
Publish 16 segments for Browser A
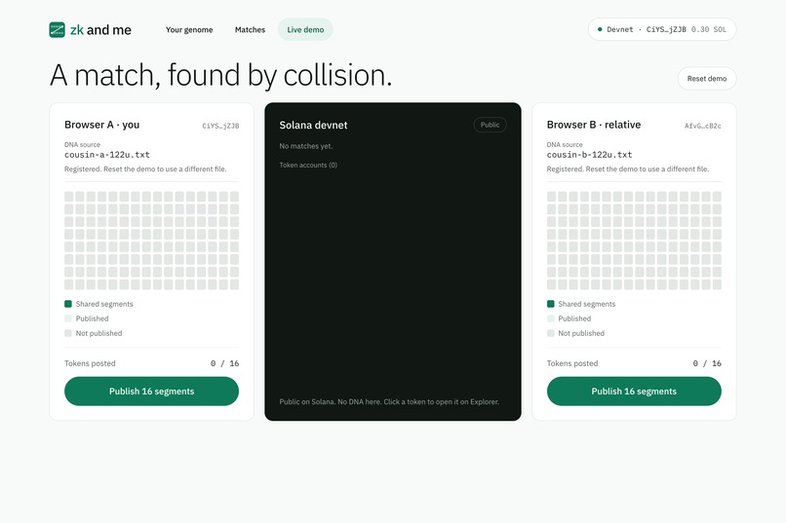coord(151,392)
